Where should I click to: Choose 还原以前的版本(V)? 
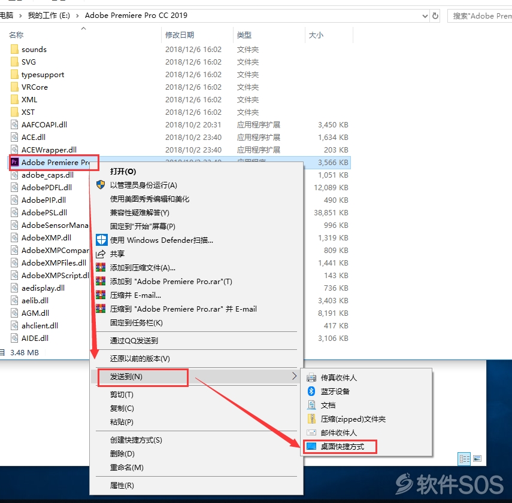(x=140, y=358)
